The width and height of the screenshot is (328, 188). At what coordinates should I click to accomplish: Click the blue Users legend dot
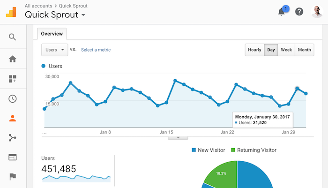coord(43,66)
